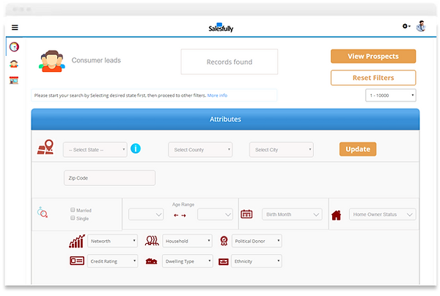Open the Home Owner Status dropdown

pyautogui.click(x=383, y=214)
